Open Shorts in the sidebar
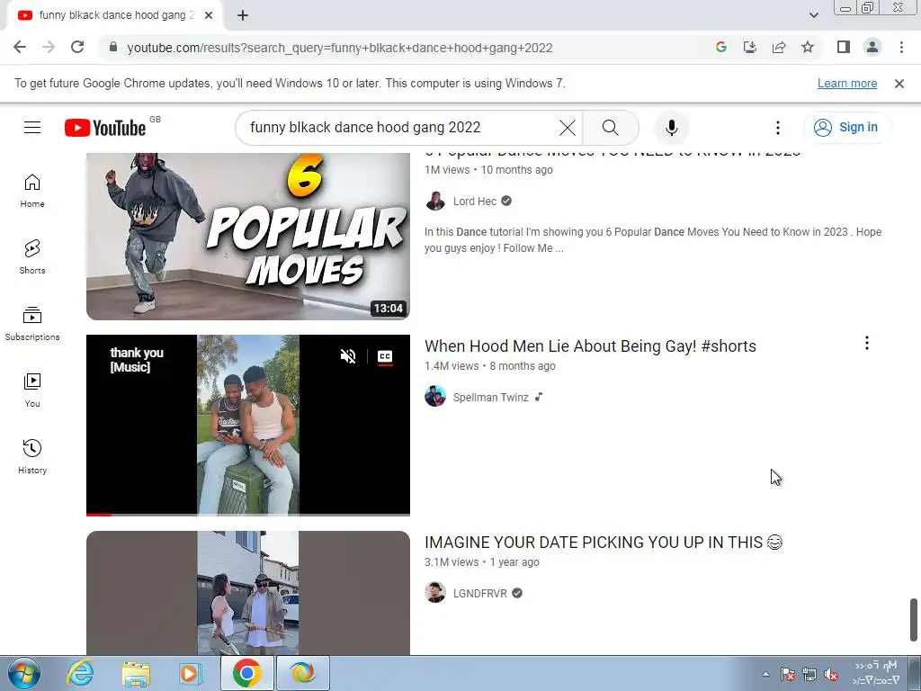Screen dimensions: 921x691 click(32, 256)
